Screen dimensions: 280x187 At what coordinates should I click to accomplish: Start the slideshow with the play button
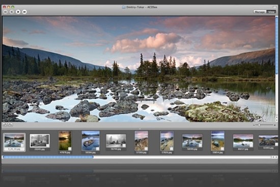(x=18, y=12)
